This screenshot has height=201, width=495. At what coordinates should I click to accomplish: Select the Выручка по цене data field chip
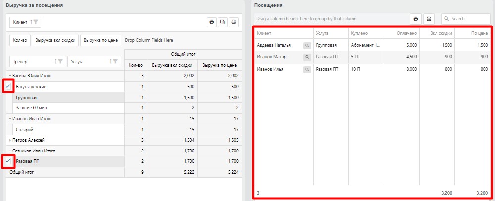click(x=100, y=40)
